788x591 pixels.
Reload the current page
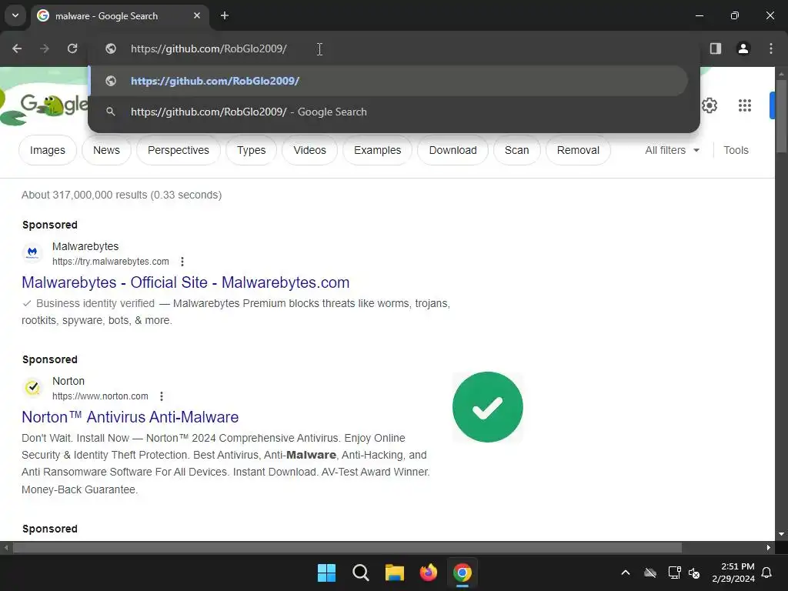point(72,48)
